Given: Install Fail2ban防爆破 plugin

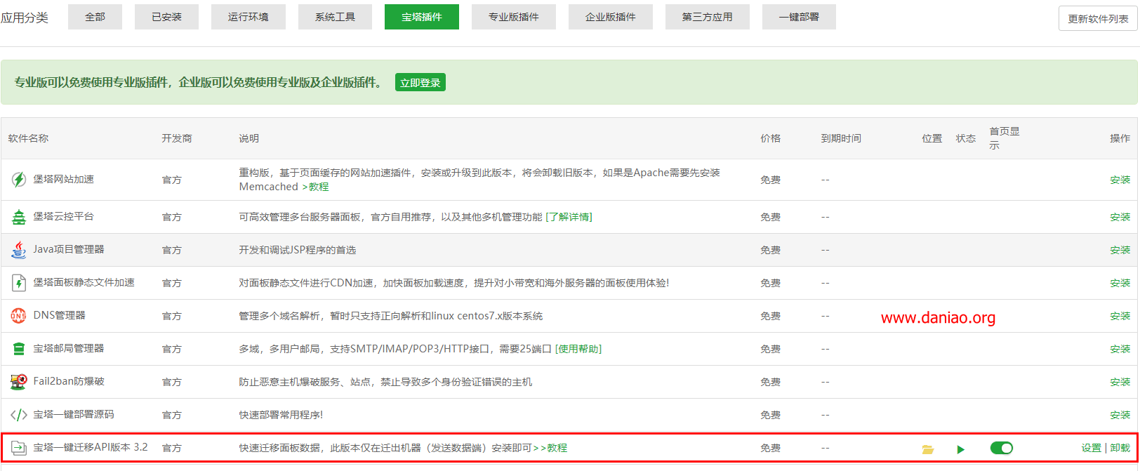Looking at the screenshot, I should 1120,382.
